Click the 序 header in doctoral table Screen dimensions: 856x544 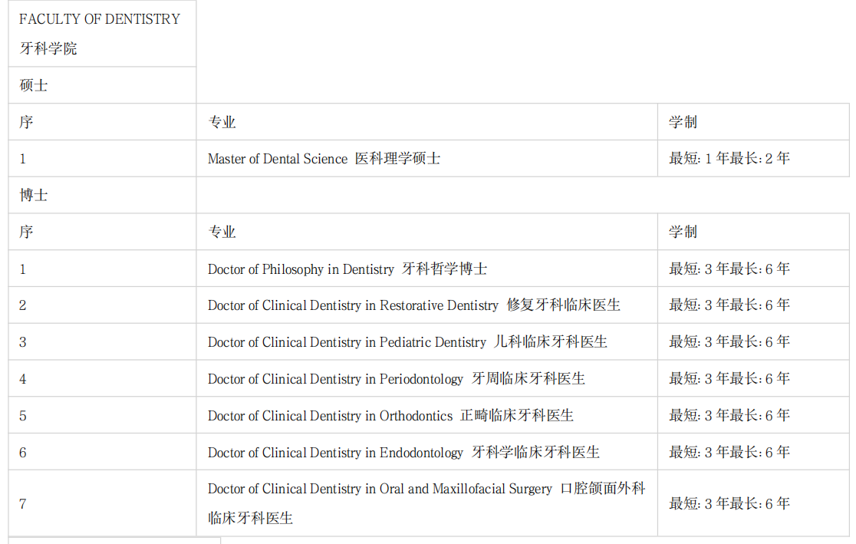pos(26,232)
